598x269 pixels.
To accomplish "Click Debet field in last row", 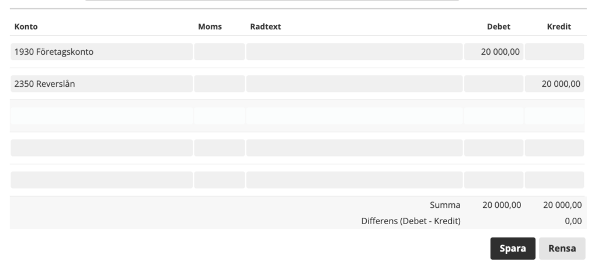I will (493, 180).
